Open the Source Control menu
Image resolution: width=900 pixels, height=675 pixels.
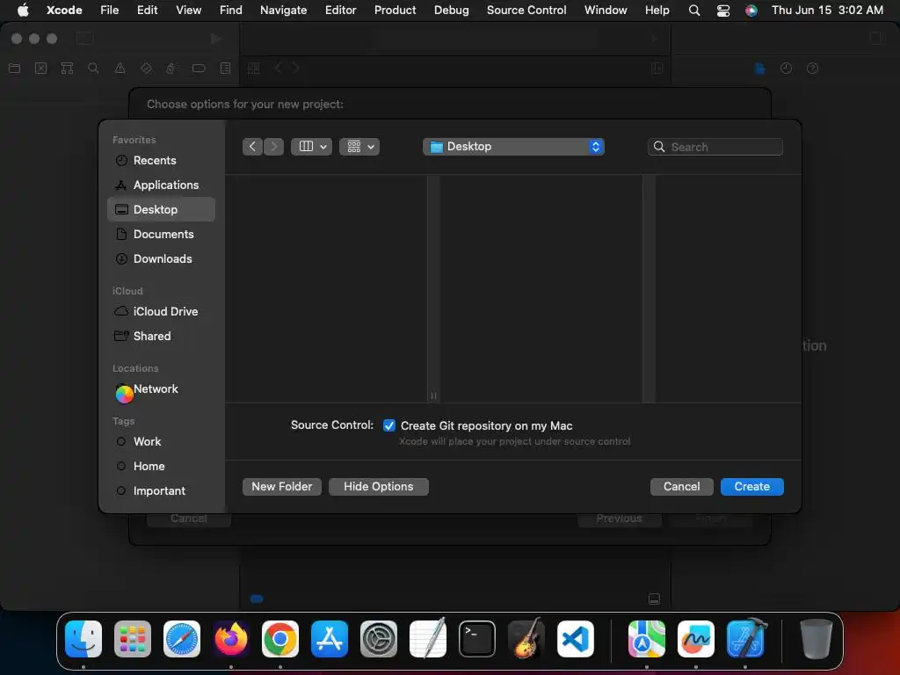click(x=526, y=10)
